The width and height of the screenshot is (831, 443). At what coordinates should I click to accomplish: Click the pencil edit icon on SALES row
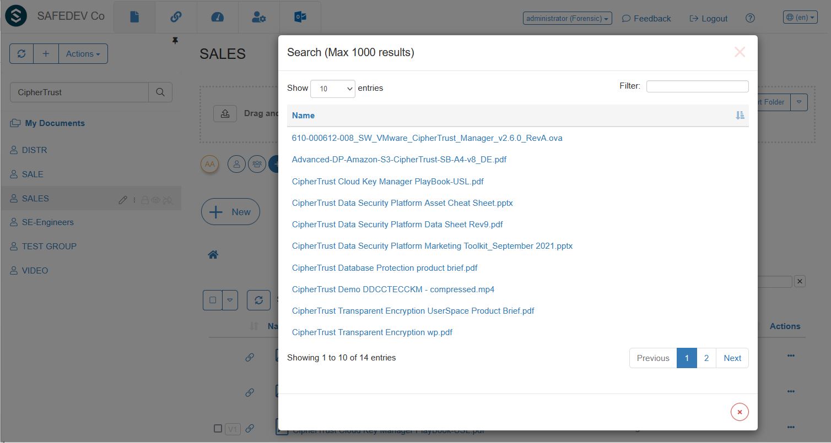point(123,200)
